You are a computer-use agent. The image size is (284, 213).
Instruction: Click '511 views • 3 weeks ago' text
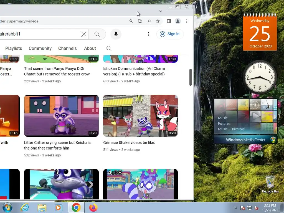(121, 149)
